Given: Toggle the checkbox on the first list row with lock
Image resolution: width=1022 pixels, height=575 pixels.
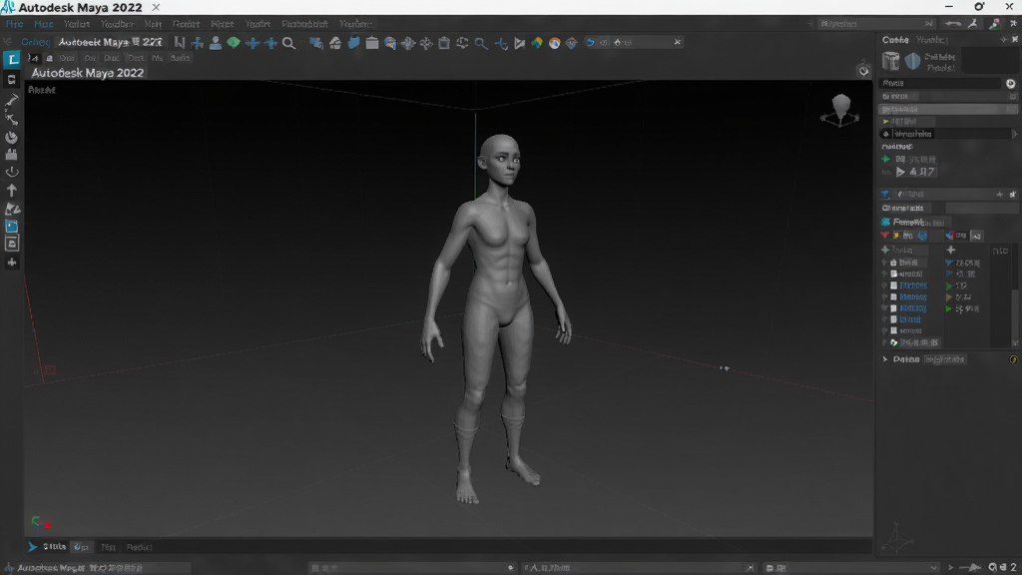Looking at the screenshot, I should tap(893, 263).
